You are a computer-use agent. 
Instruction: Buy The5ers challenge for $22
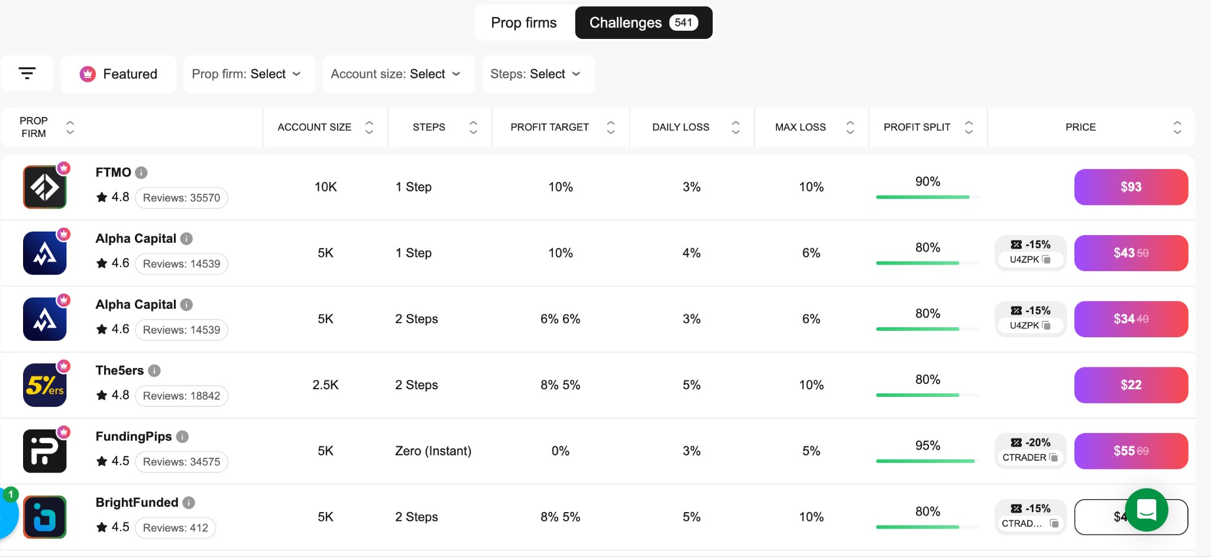[x=1131, y=385]
